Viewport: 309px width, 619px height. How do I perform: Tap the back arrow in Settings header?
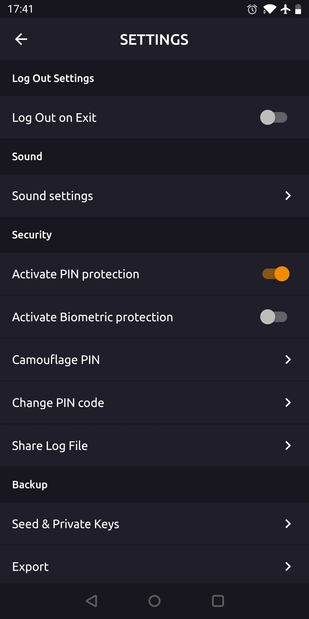pos(21,39)
